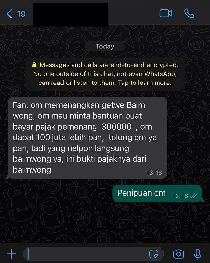Tap the Today date pill

coord(105,46)
